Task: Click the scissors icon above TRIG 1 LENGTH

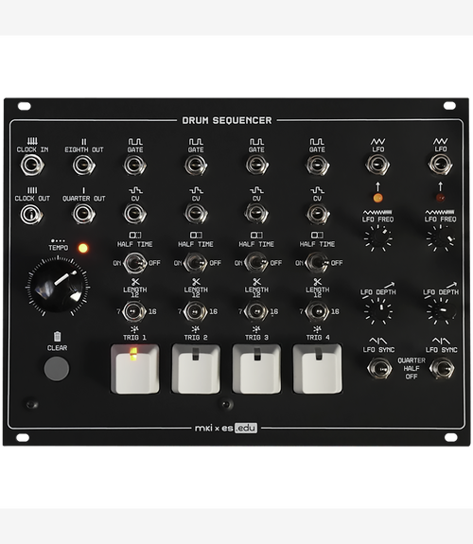Action: pos(135,281)
